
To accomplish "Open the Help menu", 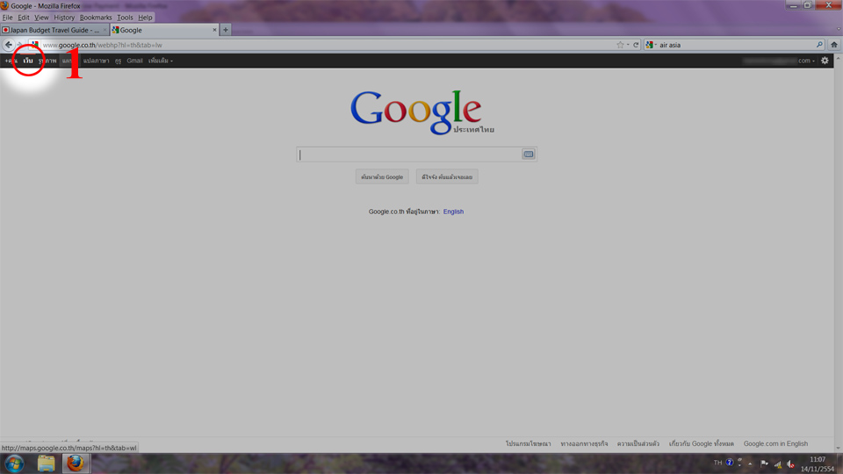I will 145,18.
